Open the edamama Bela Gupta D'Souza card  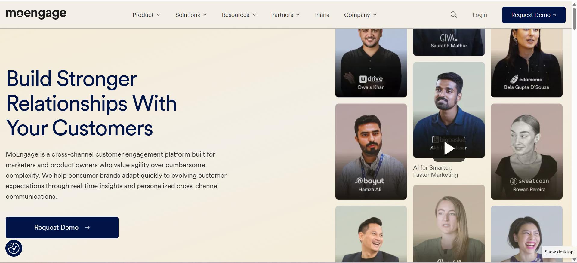[x=526, y=63]
